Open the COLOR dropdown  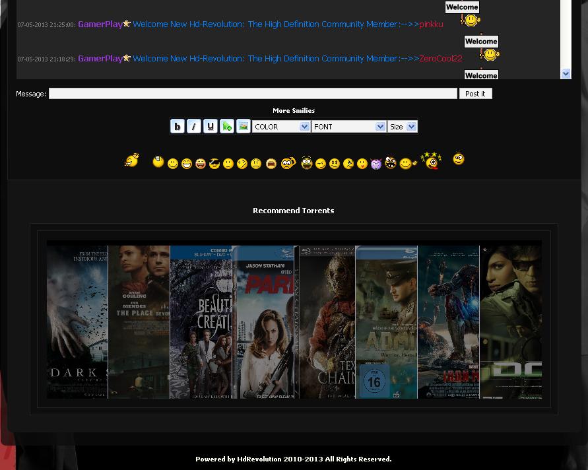[x=281, y=127]
